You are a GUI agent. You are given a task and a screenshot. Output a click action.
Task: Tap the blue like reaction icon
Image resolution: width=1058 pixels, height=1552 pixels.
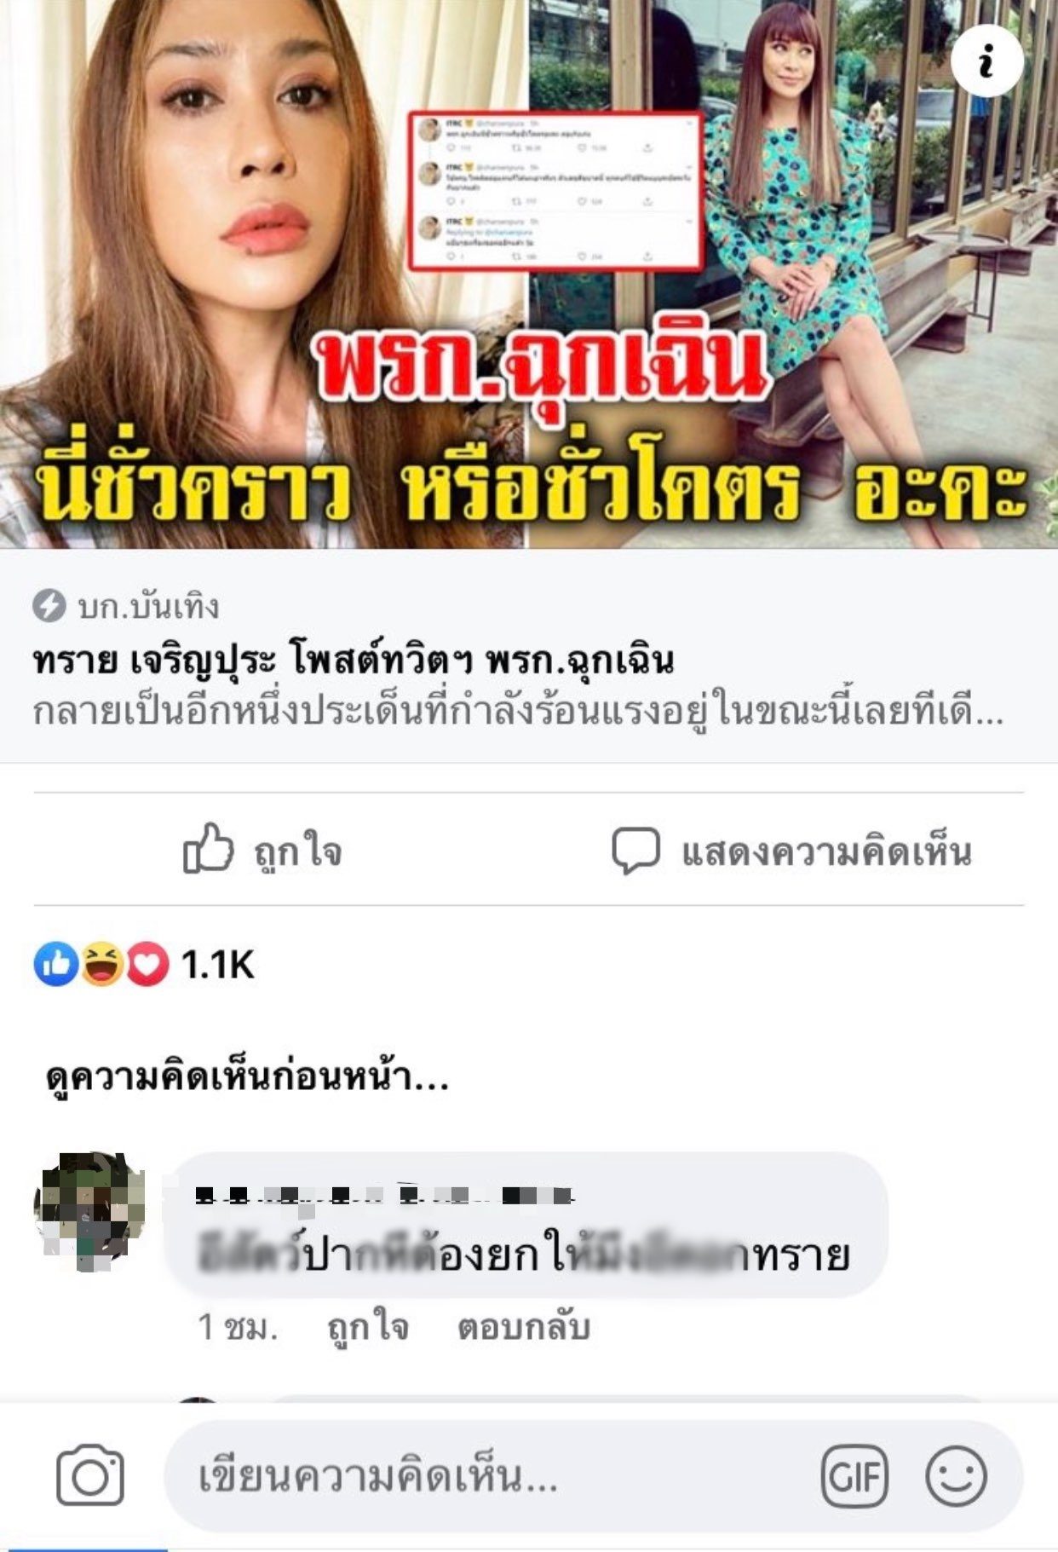point(56,965)
